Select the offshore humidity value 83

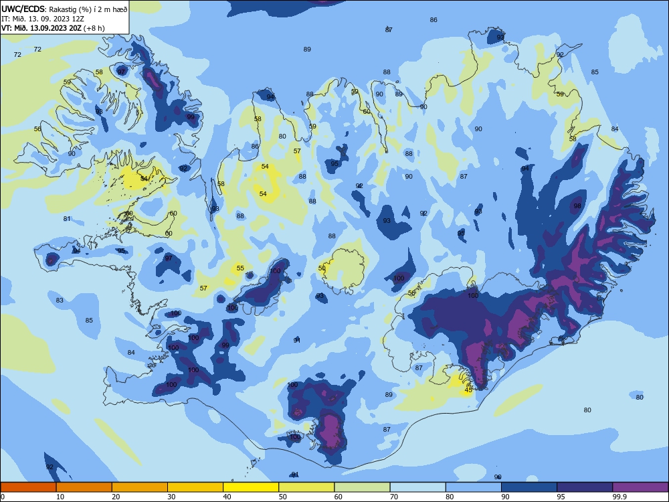coord(60,300)
